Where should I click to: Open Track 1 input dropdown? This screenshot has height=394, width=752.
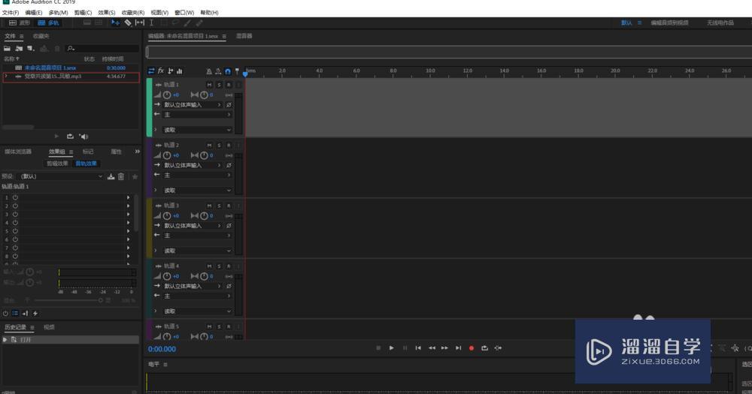[193, 105]
